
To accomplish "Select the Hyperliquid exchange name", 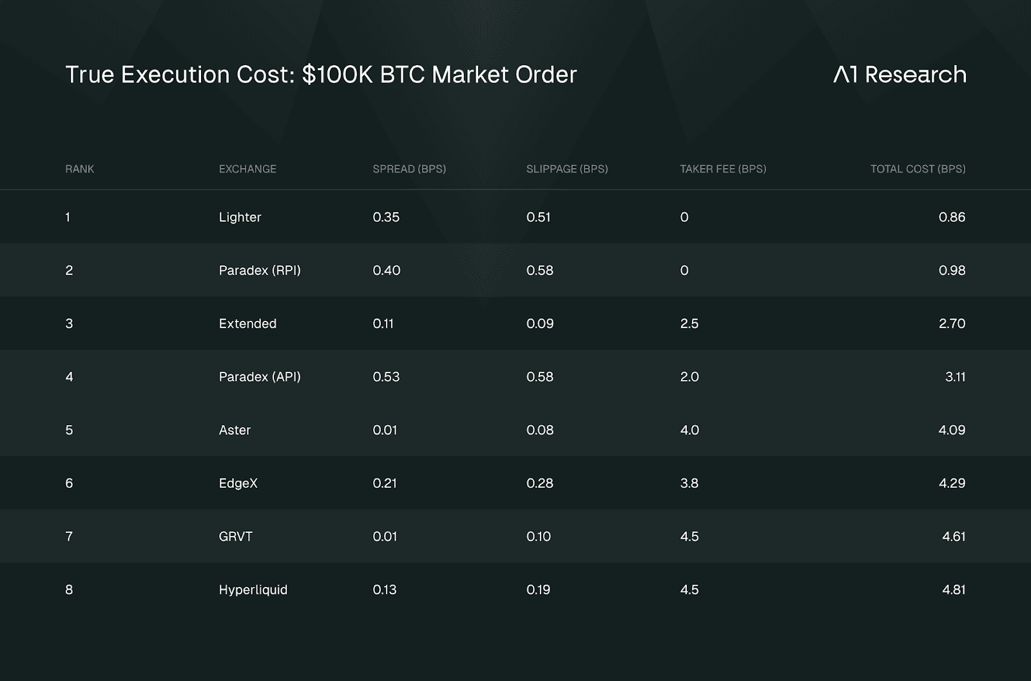I will coord(253,590).
